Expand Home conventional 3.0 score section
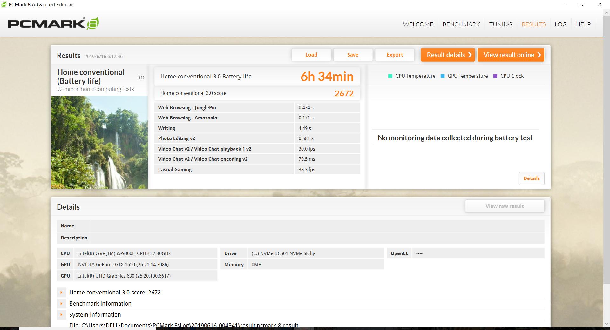The image size is (610, 330). click(x=61, y=293)
